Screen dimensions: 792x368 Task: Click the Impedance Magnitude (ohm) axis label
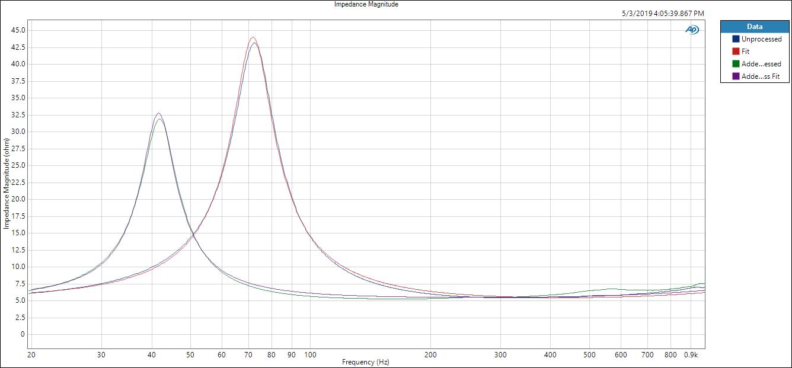[6, 184]
